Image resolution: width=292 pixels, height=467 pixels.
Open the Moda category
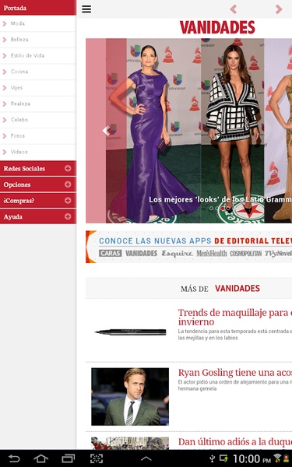(x=38, y=23)
